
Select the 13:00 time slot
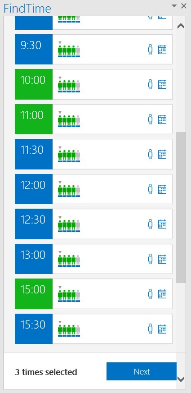34,259
